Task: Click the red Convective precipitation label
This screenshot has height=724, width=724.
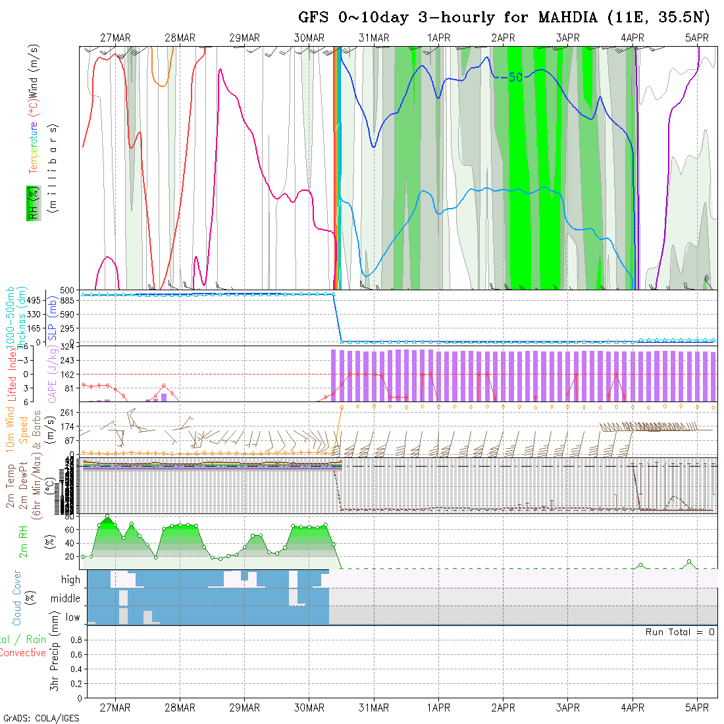Action: click(x=23, y=653)
